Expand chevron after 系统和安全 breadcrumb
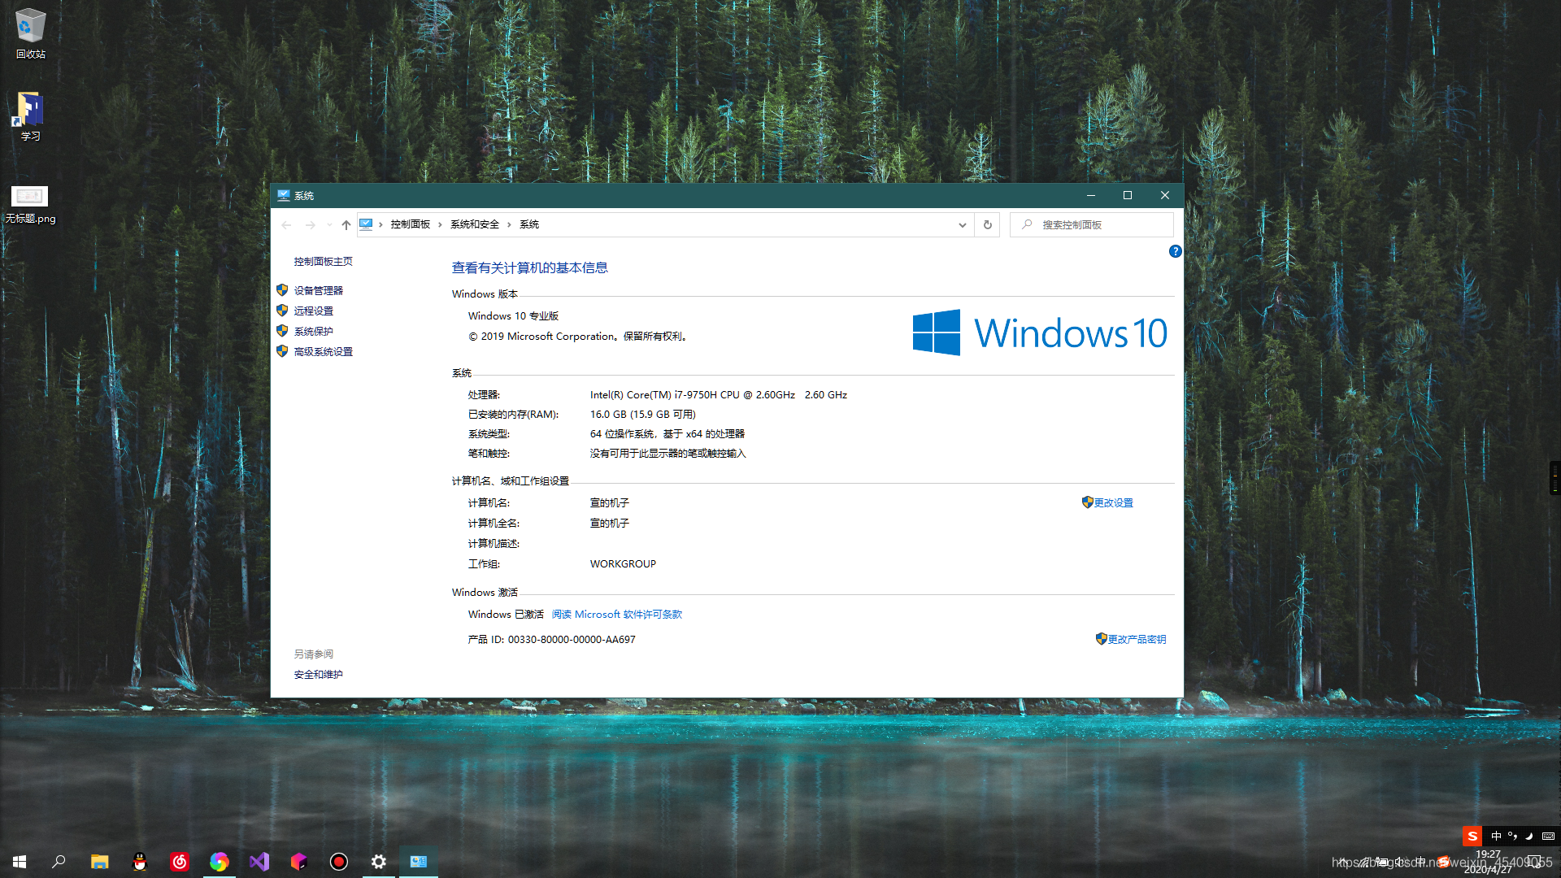1561x878 pixels. click(509, 224)
